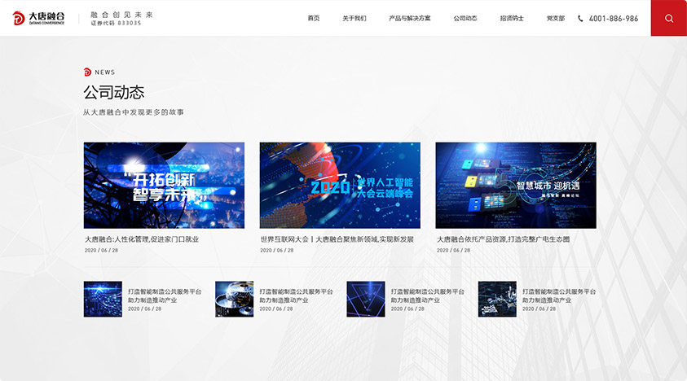Open 打造智能制造公共服务平台 title beside gears thumbnail
This screenshot has height=381, width=687.
296,296
